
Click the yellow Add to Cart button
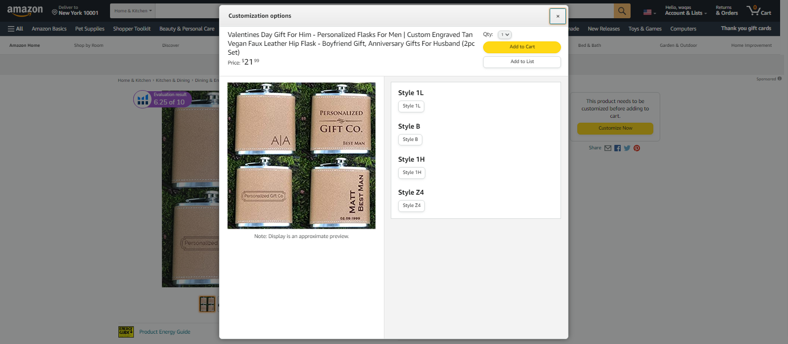522,47
